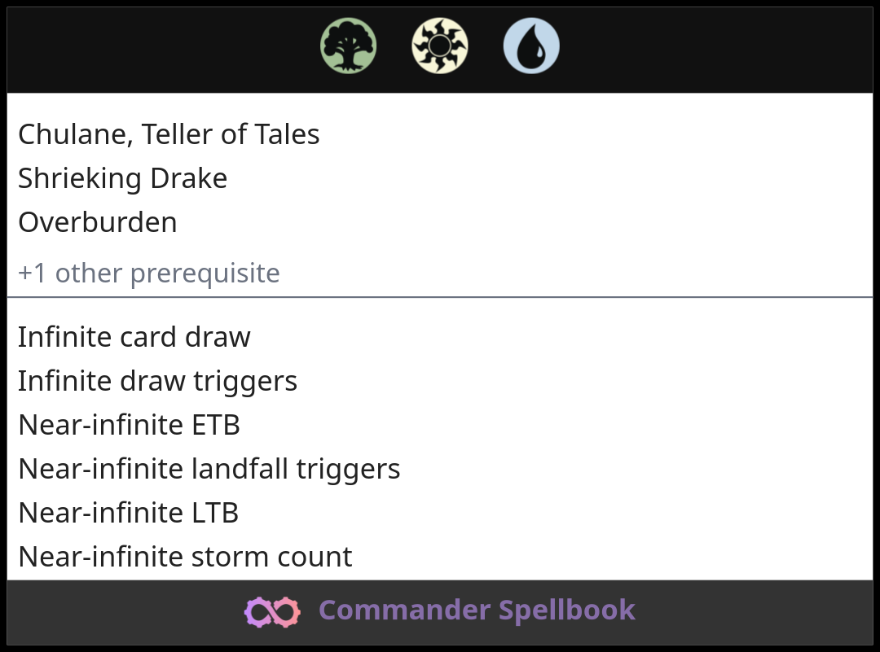
Task: Click the black color identity header bar
Action: pyautogui.click(x=693, y=49)
